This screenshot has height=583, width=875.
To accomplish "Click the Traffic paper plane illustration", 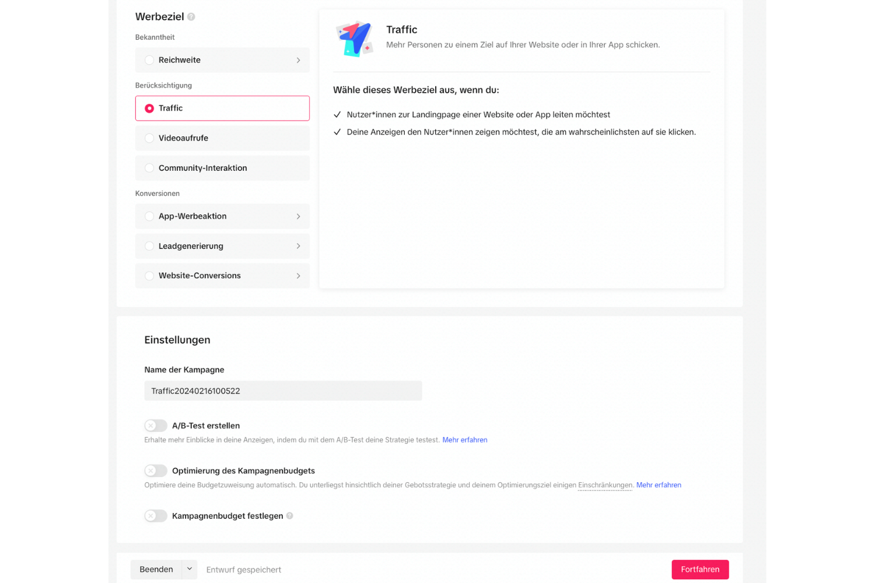I will pos(355,38).
